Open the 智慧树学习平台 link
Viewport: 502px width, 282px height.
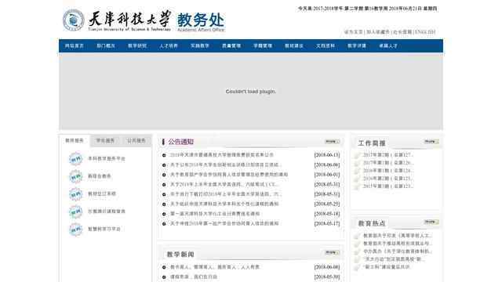[x=104, y=229]
